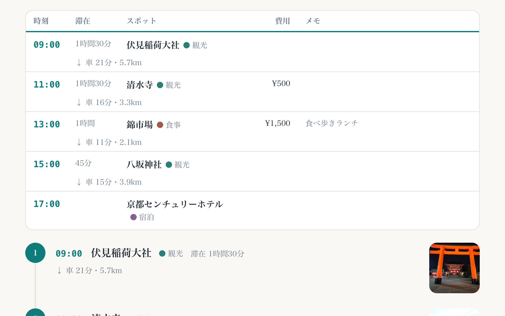Click the 宿泊 category label
The width and height of the screenshot is (505, 316).
tap(146, 217)
